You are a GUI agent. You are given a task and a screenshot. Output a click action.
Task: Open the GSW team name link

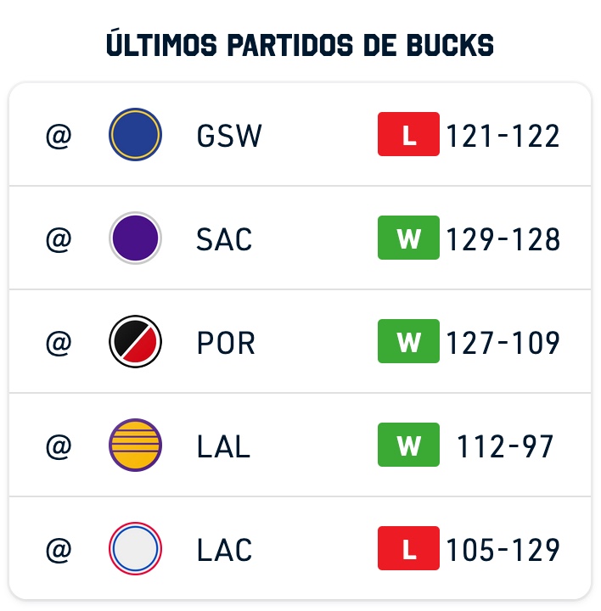click(229, 136)
